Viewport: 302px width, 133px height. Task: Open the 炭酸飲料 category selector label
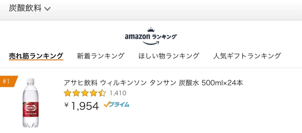point(25,8)
